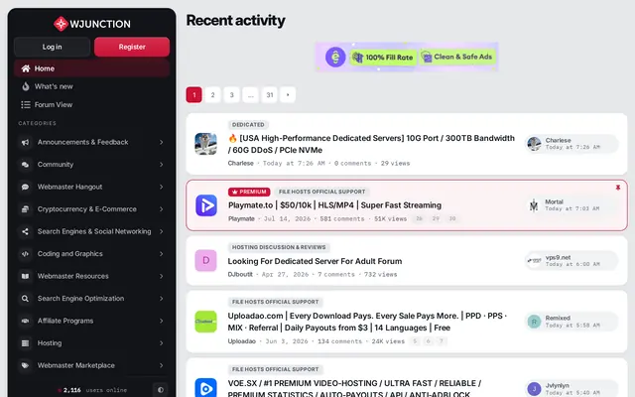
Task: Click the Search Engines & Social Networking share icon
Action: pyautogui.click(x=25, y=231)
